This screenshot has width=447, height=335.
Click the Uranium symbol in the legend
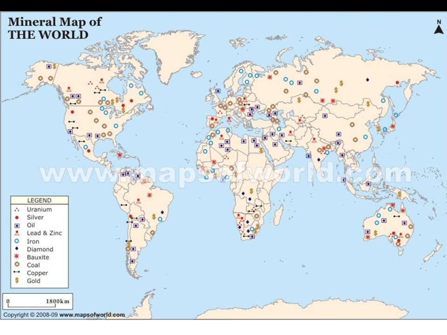(x=17, y=210)
